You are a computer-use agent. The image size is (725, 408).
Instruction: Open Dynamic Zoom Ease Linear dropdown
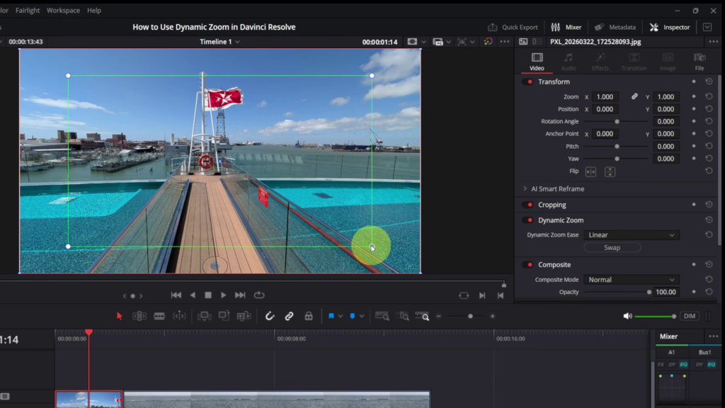pyautogui.click(x=631, y=235)
